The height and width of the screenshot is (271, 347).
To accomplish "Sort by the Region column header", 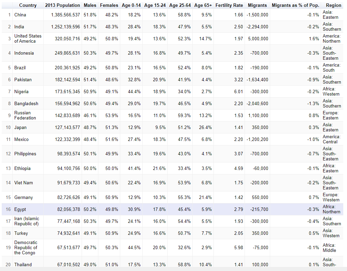I will click(333, 5).
